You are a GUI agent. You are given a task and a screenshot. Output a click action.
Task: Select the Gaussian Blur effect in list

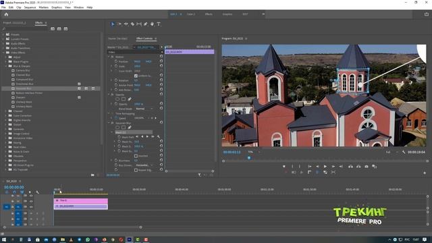click(x=51, y=88)
